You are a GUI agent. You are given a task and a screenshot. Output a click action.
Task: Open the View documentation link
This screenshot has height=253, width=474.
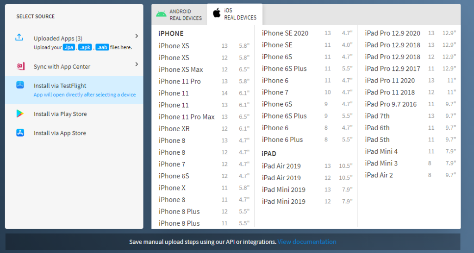point(306,241)
